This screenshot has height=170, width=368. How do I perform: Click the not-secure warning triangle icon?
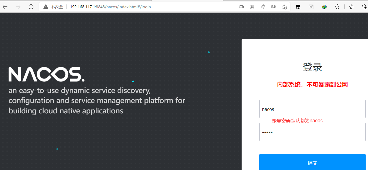pyautogui.click(x=45, y=7)
